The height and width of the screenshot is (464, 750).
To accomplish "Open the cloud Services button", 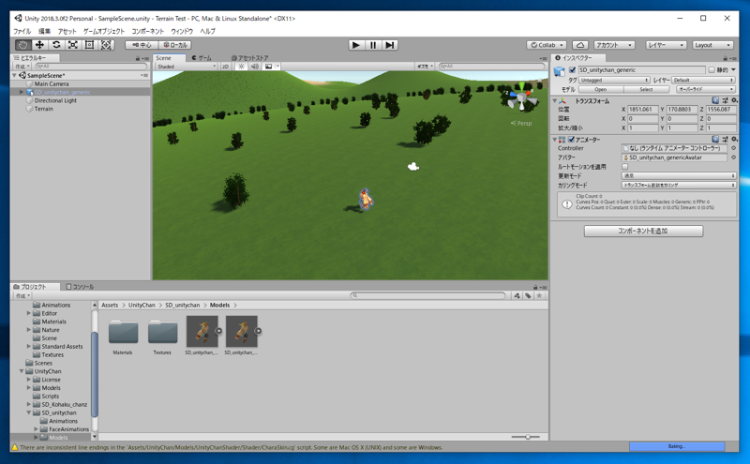I will [x=580, y=45].
